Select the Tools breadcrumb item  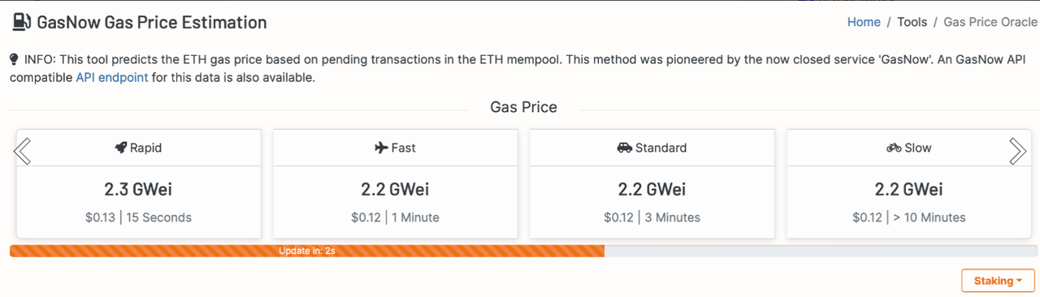[x=912, y=22]
